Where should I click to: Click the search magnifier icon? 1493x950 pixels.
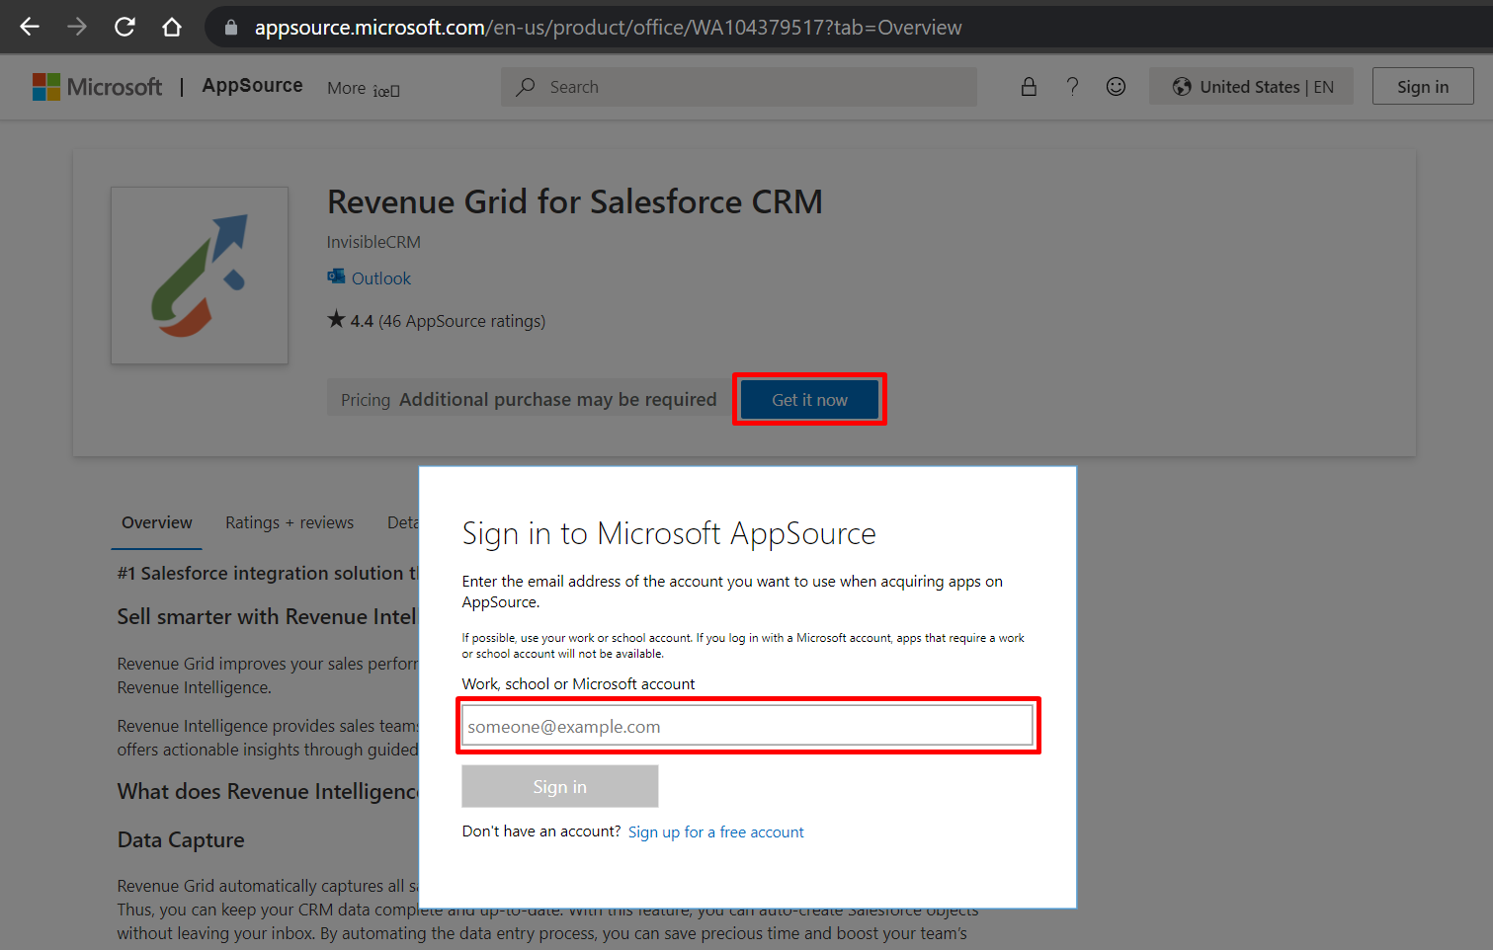pyautogui.click(x=526, y=87)
